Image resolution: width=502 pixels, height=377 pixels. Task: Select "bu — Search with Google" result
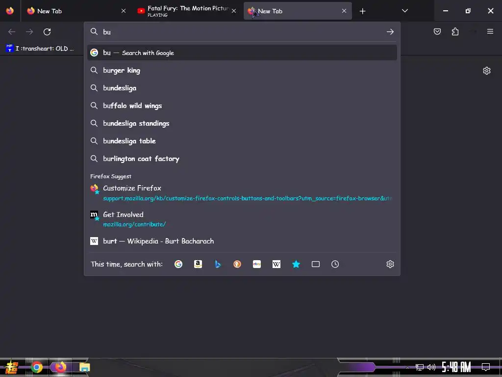click(x=242, y=53)
